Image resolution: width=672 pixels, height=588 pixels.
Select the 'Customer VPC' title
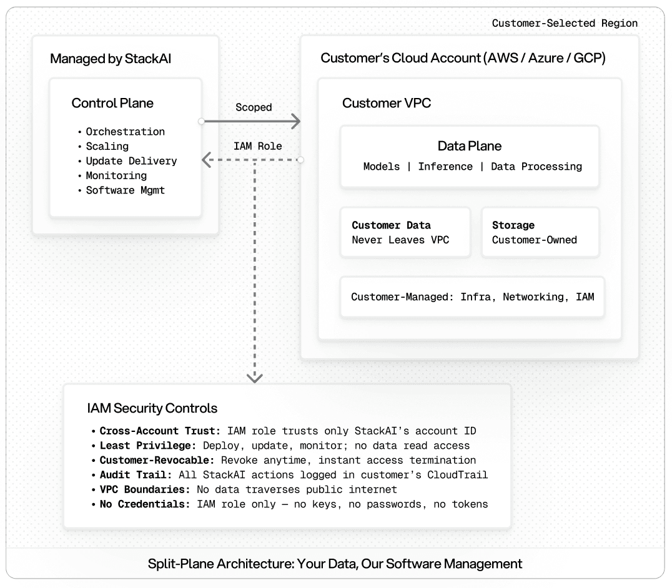[x=386, y=103]
